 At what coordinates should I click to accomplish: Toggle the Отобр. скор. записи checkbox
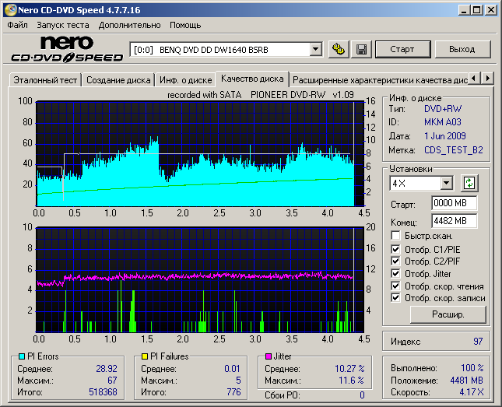click(395, 298)
